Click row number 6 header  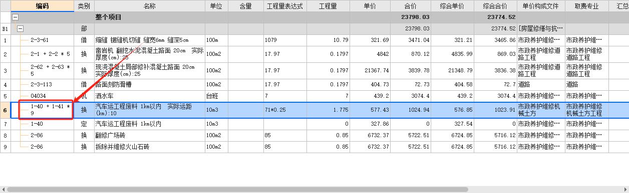click(6, 110)
